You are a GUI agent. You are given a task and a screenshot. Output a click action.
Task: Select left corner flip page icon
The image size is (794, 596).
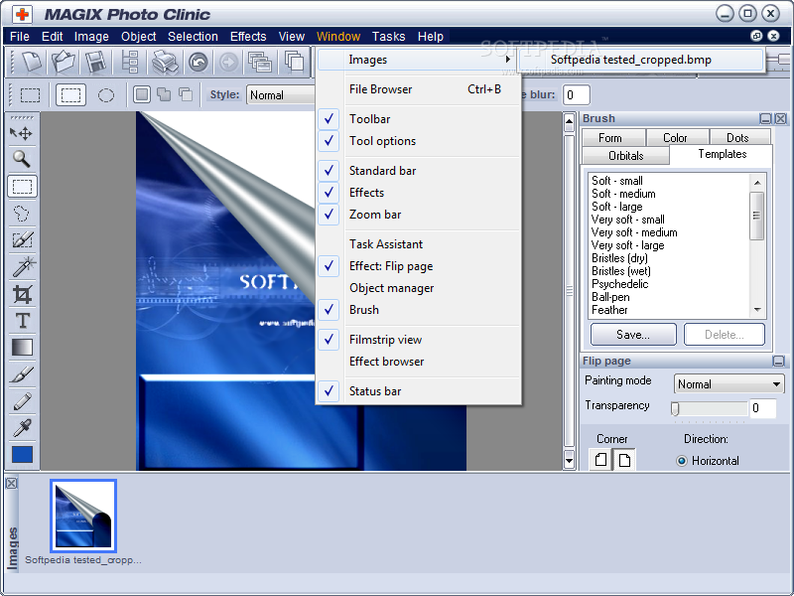600,460
